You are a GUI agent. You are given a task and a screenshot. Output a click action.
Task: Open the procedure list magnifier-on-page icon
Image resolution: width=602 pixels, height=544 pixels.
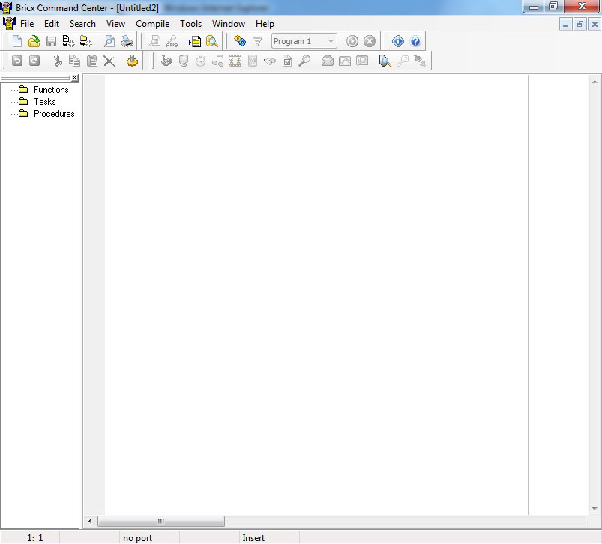[x=212, y=41]
